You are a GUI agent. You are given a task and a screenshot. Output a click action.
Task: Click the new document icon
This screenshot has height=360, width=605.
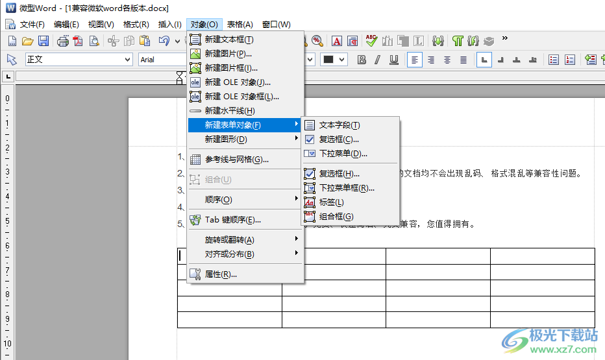pyautogui.click(x=12, y=41)
